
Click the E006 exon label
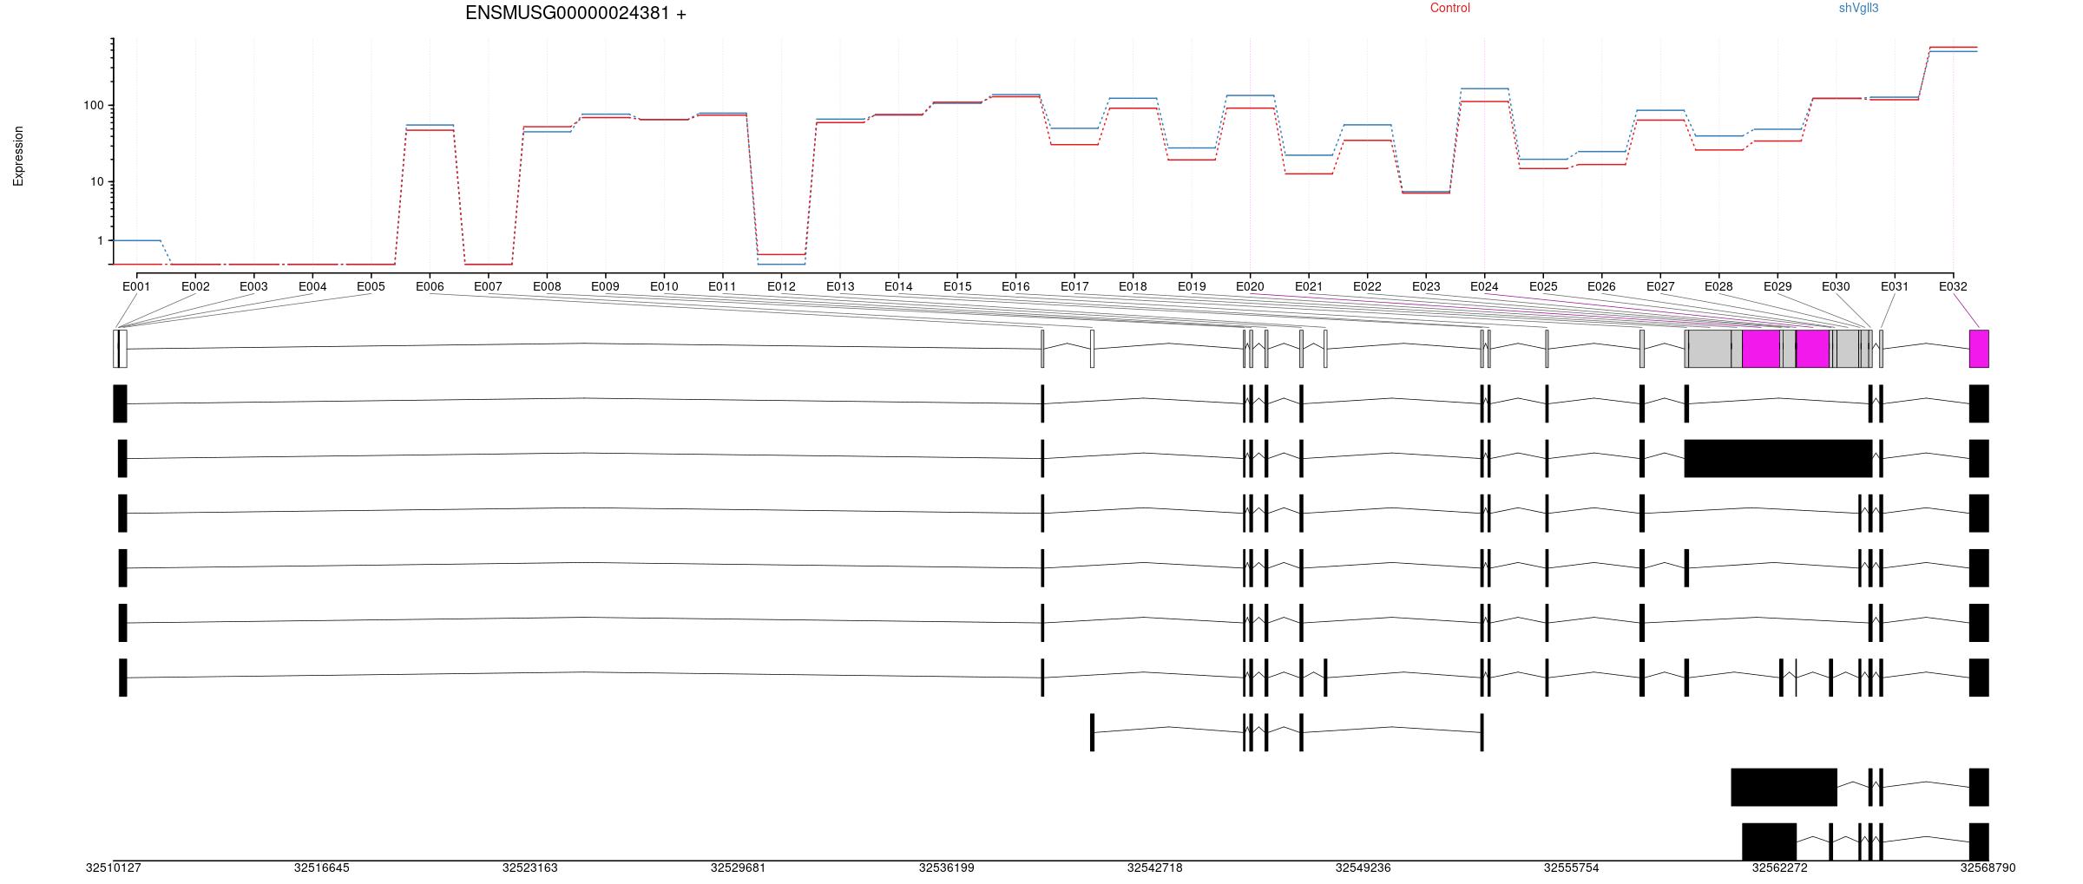click(x=430, y=286)
